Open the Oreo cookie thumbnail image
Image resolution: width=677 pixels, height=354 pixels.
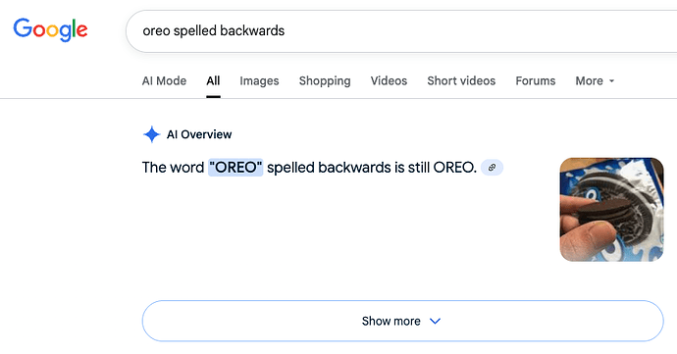point(612,210)
